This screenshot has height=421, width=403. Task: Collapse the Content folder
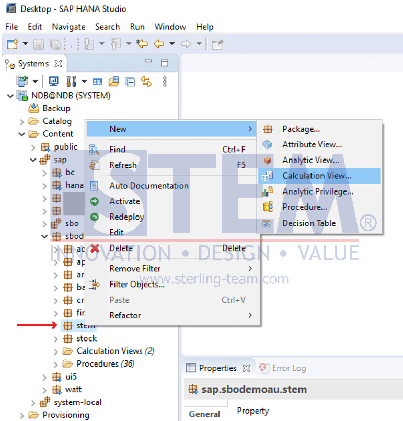click(x=22, y=134)
